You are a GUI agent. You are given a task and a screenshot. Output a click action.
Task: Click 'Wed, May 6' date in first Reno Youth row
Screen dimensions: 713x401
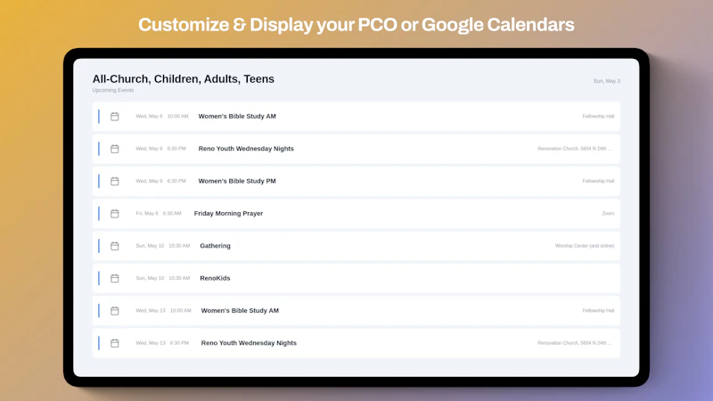(x=149, y=149)
